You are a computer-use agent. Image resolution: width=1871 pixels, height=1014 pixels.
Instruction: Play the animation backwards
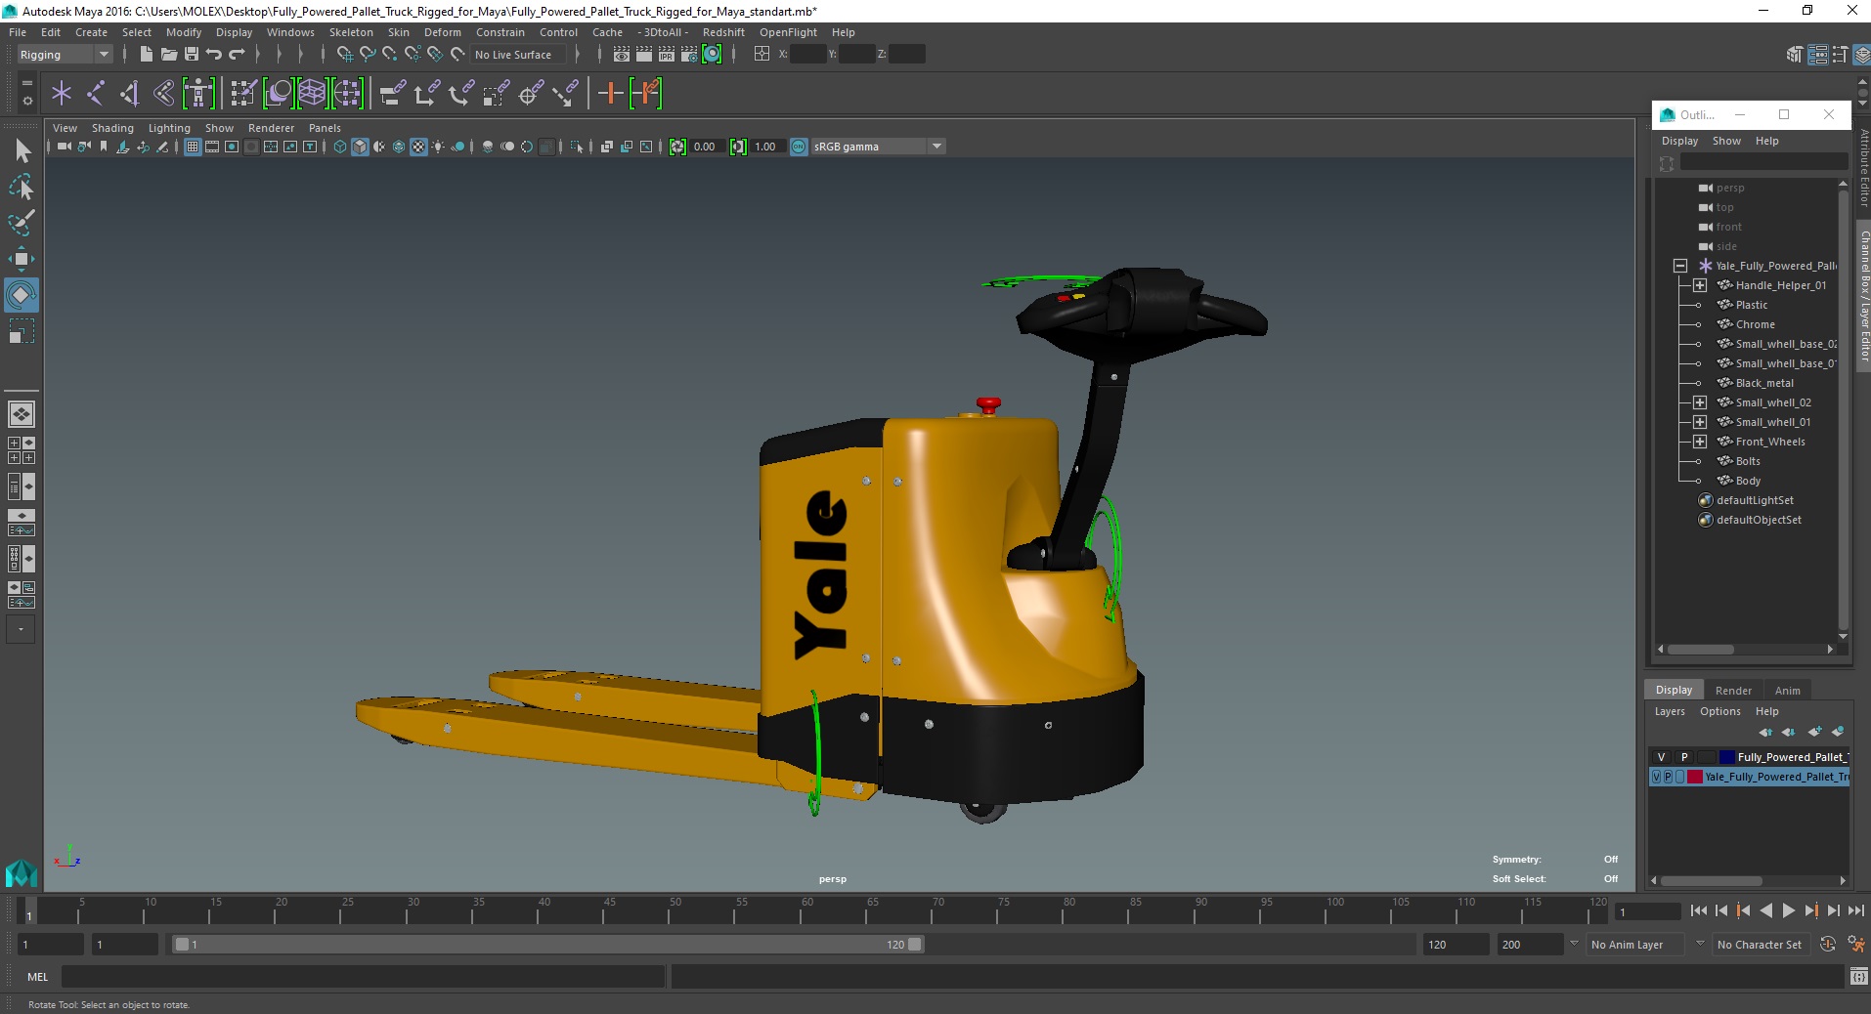tap(1765, 910)
